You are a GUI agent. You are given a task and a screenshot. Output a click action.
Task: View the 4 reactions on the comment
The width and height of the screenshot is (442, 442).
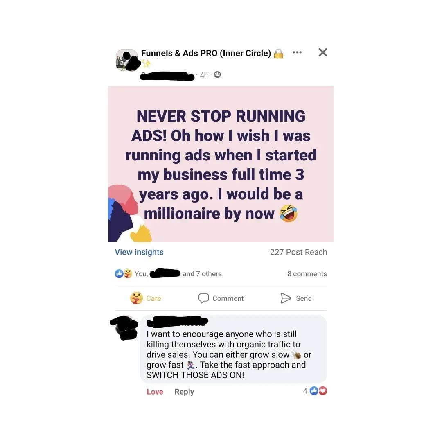(315, 391)
